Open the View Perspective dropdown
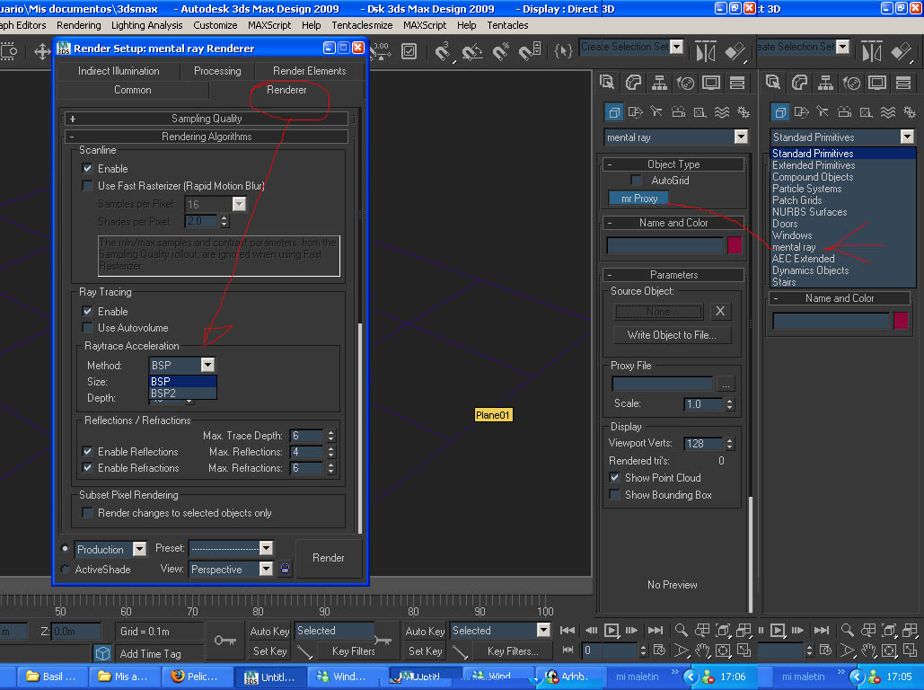Screen dimensions: 924x690 point(267,569)
